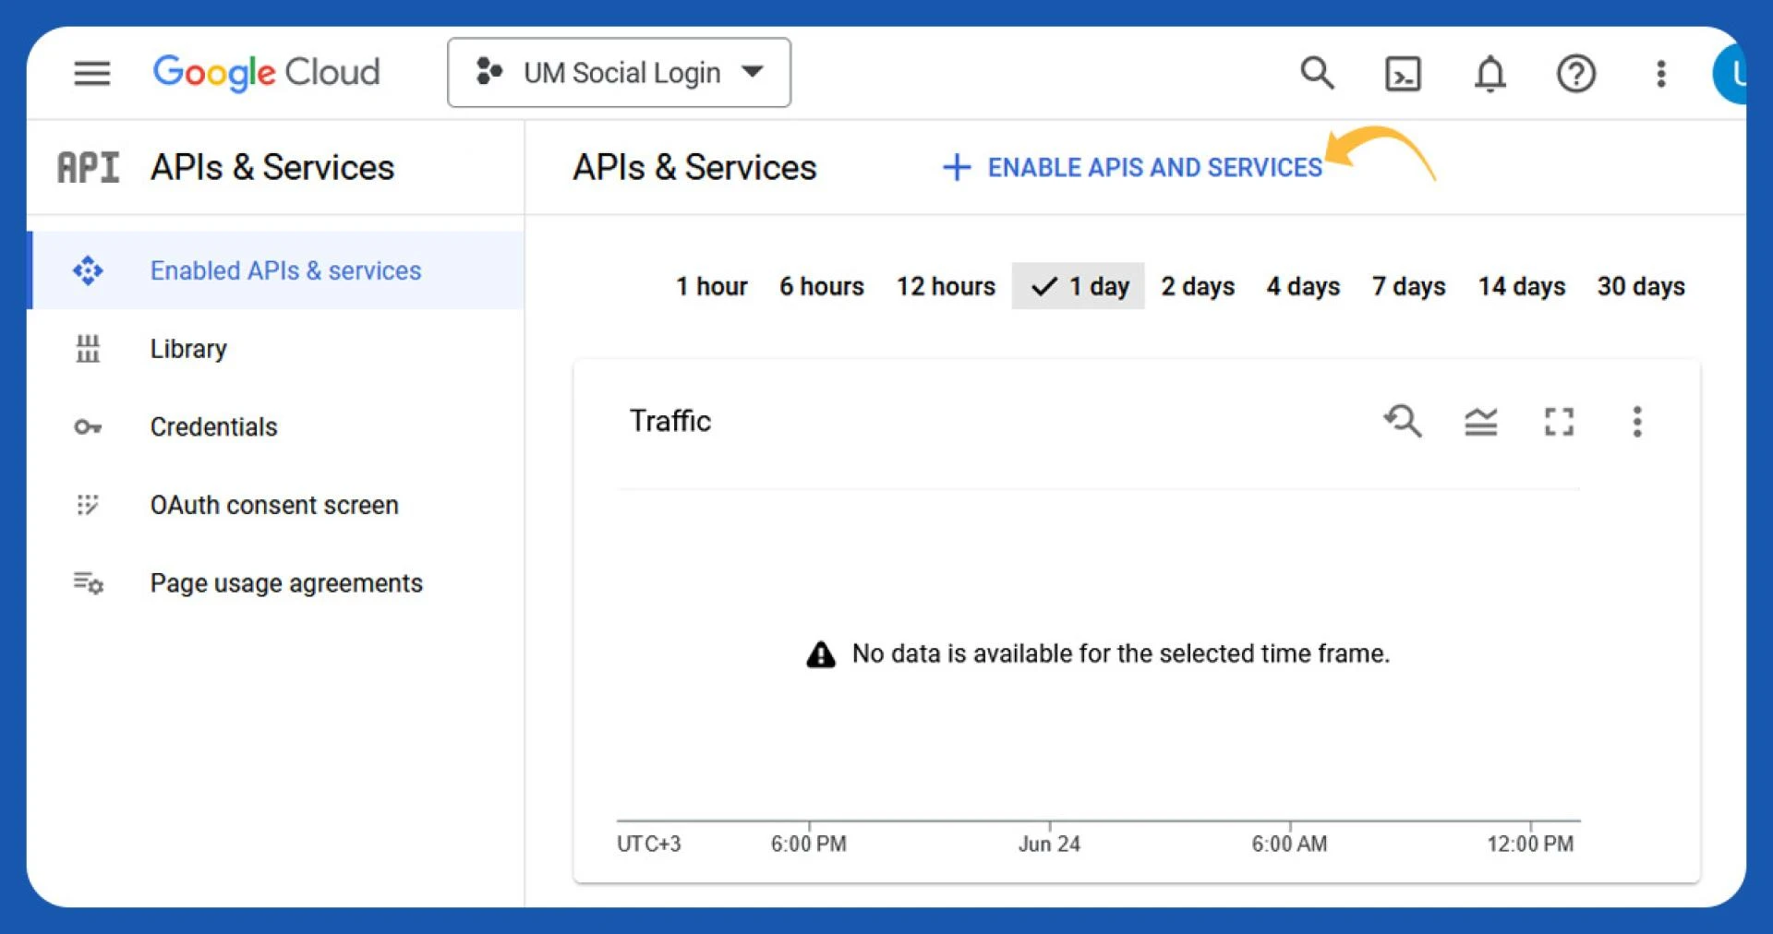Click the OAuth consent screen dotted icon
This screenshot has width=1773, height=934.
tap(88, 505)
